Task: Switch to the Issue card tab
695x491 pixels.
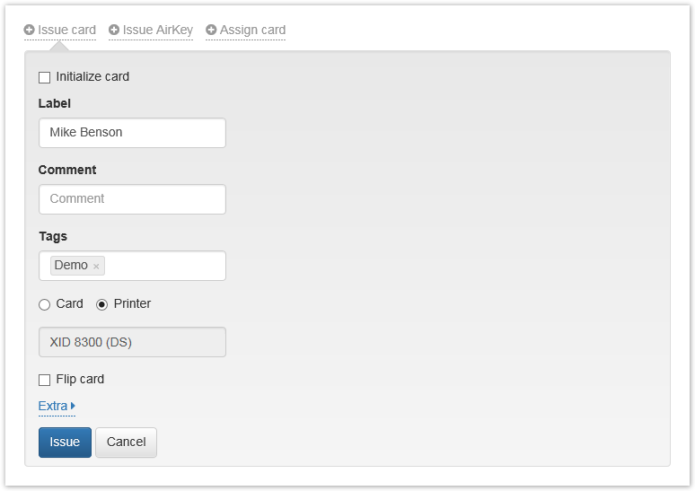Action: click(x=66, y=30)
